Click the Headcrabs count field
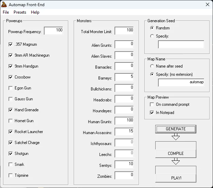 click(x=124, y=99)
